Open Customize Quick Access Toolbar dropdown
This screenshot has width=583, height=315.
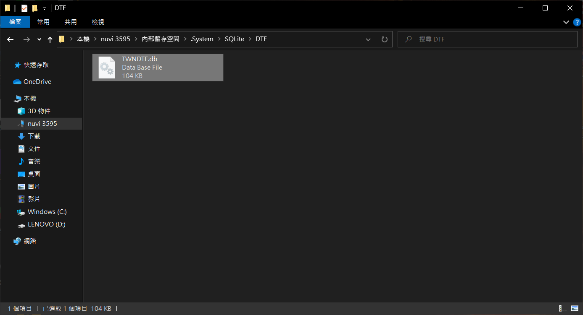(x=44, y=8)
